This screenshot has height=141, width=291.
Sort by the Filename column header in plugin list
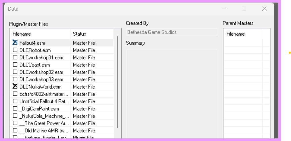[x=40, y=34]
